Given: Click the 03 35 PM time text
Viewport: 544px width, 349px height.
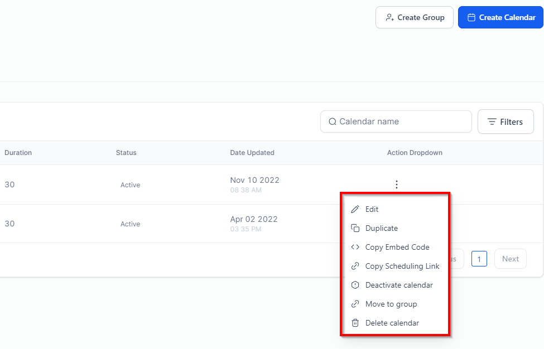Looking at the screenshot, I should (245, 229).
